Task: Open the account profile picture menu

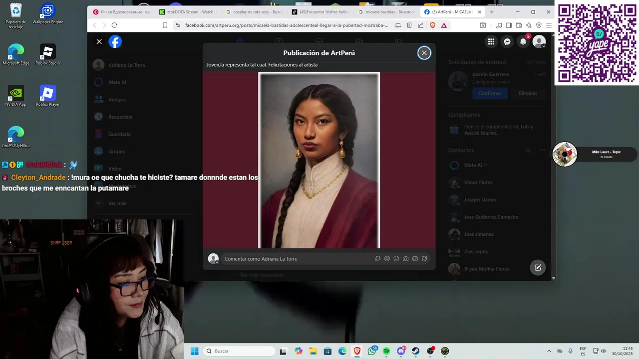Action: pos(539,42)
